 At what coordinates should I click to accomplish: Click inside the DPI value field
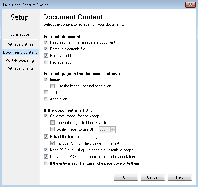point(104,129)
